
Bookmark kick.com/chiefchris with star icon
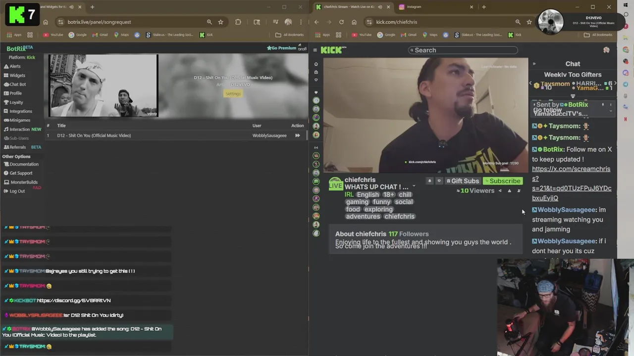coord(529,22)
